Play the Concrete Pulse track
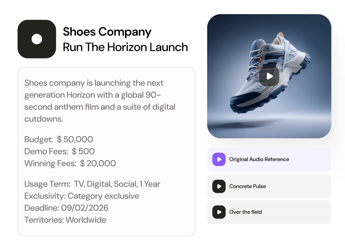The width and height of the screenshot is (345, 250). coord(219,186)
